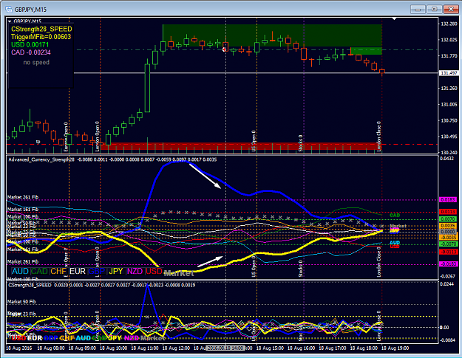Screen dimensions: 462x358
Task: Click the TriggerMFib=0.00603 text
Action: (x=41, y=37)
